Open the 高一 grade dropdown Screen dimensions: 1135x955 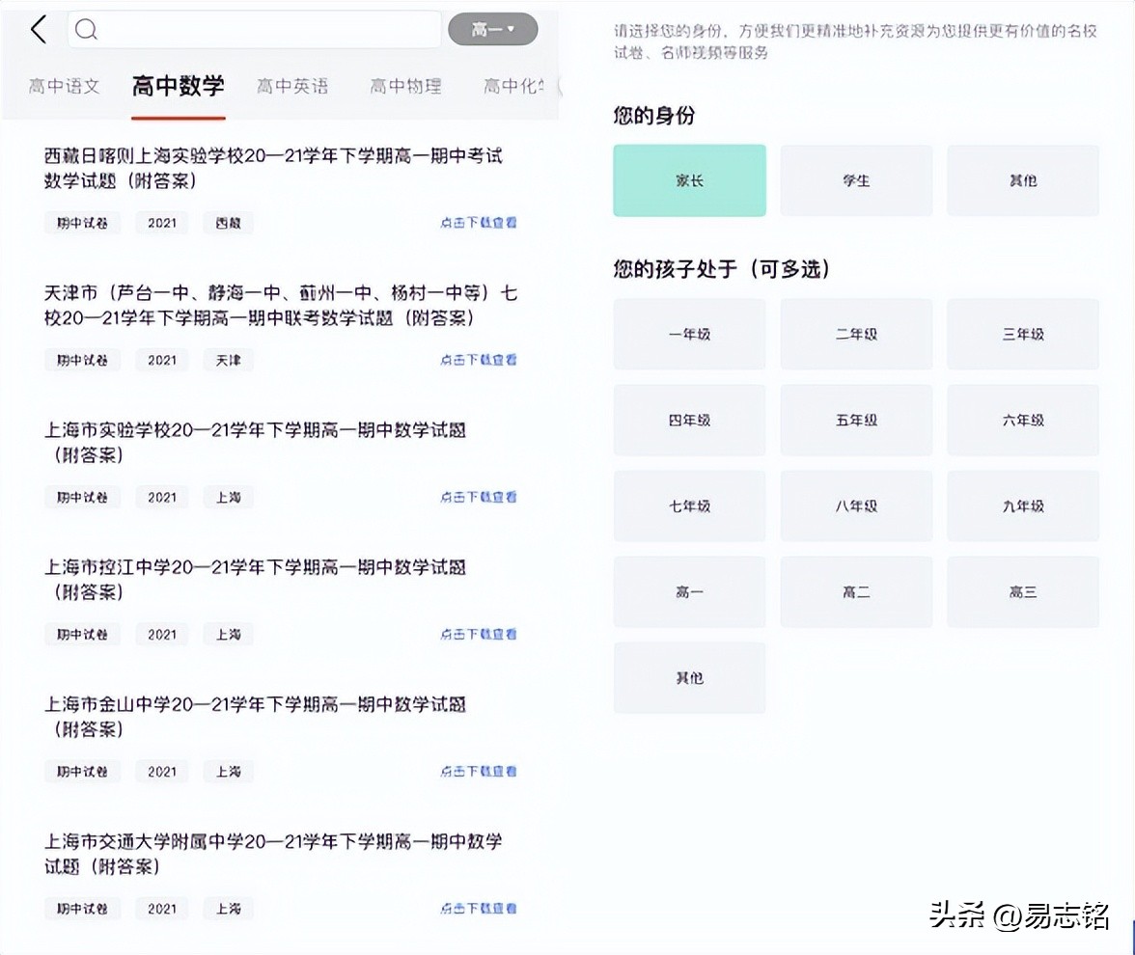tap(491, 29)
